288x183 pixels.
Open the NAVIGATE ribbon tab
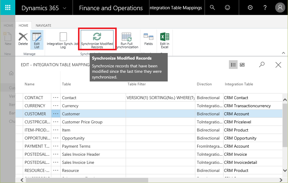click(x=43, y=25)
